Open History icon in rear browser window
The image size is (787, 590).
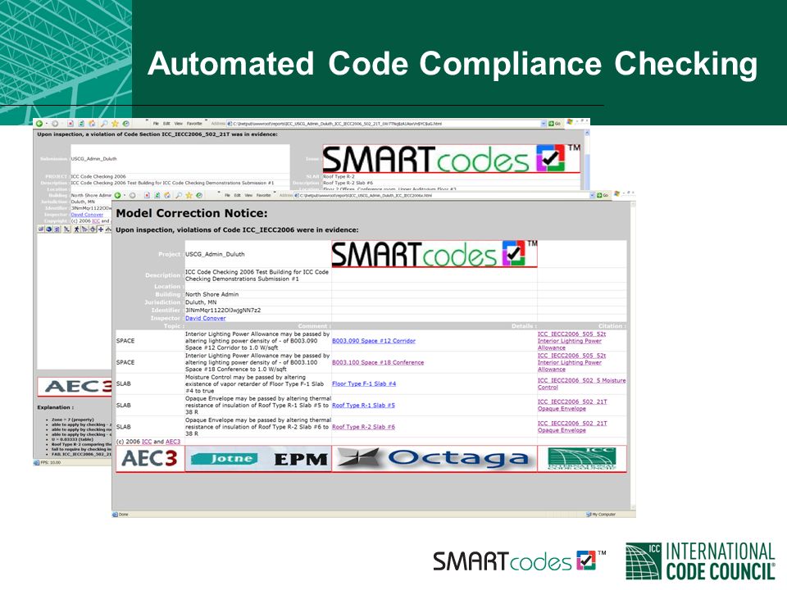[x=126, y=124]
